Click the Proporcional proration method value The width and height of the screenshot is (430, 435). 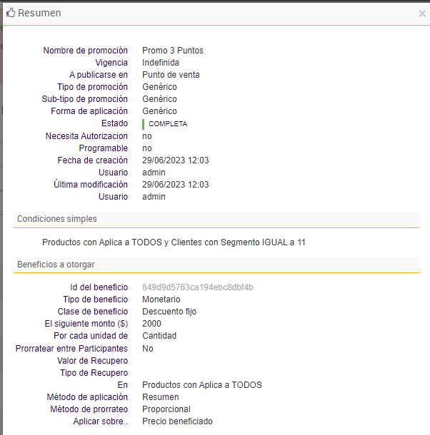pyautogui.click(x=166, y=409)
